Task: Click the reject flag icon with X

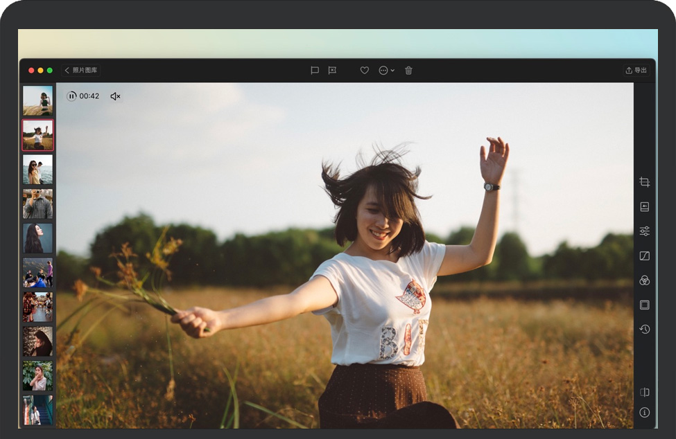Action: (332, 71)
